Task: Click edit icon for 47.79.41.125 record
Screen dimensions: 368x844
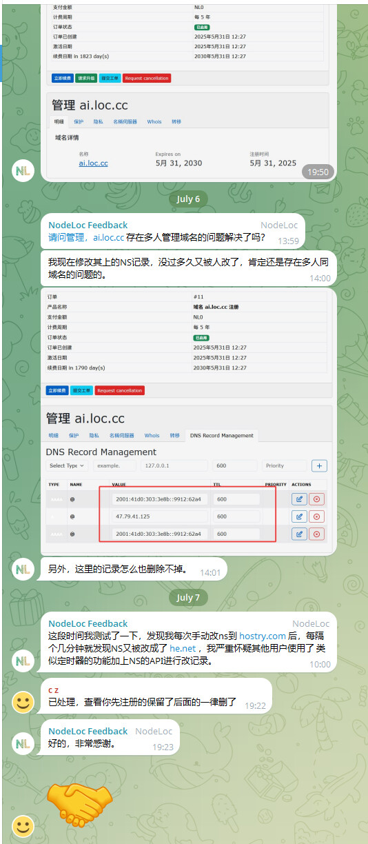Action: pos(300,516)
